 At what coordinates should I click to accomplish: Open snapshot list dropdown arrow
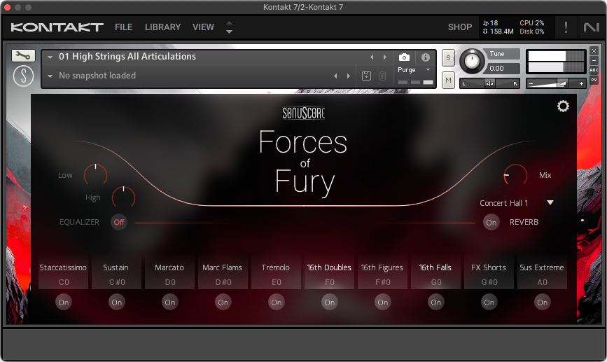click(50, 76)
